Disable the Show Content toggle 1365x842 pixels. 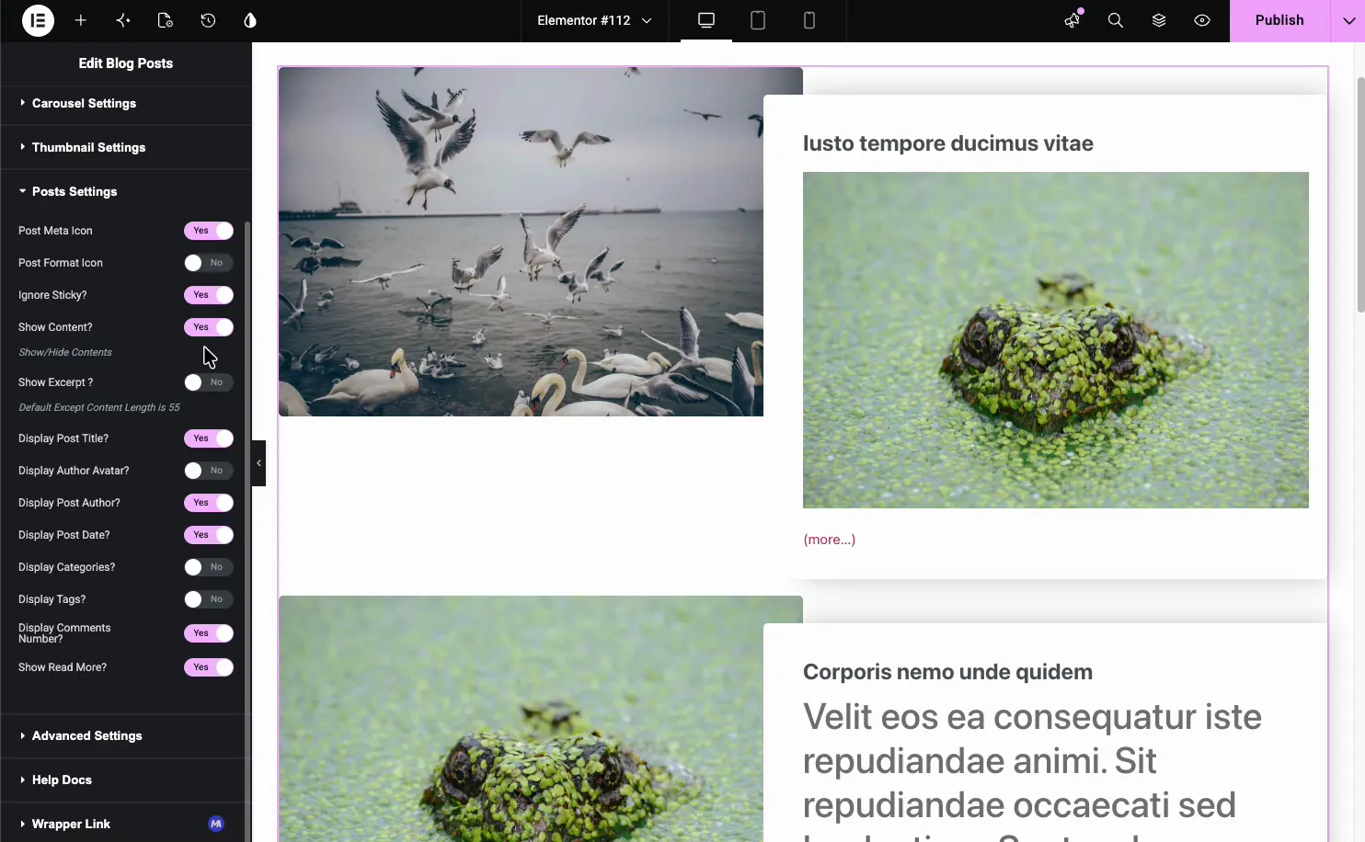(209, 327)
